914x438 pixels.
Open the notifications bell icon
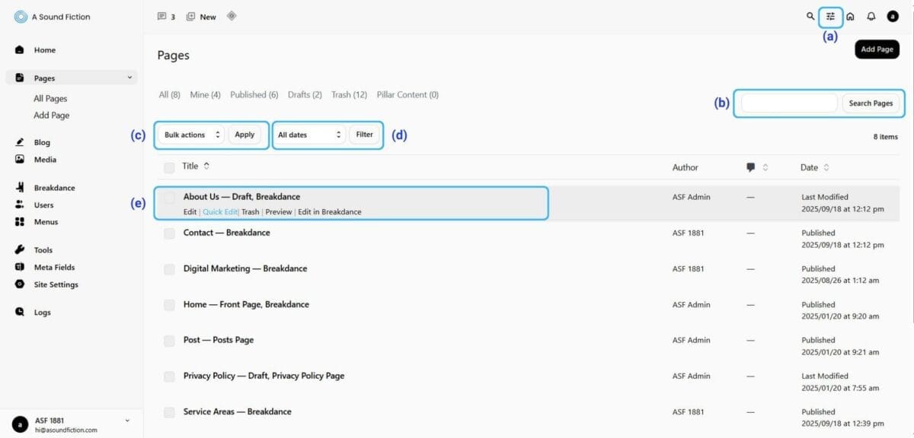(871, 16)
